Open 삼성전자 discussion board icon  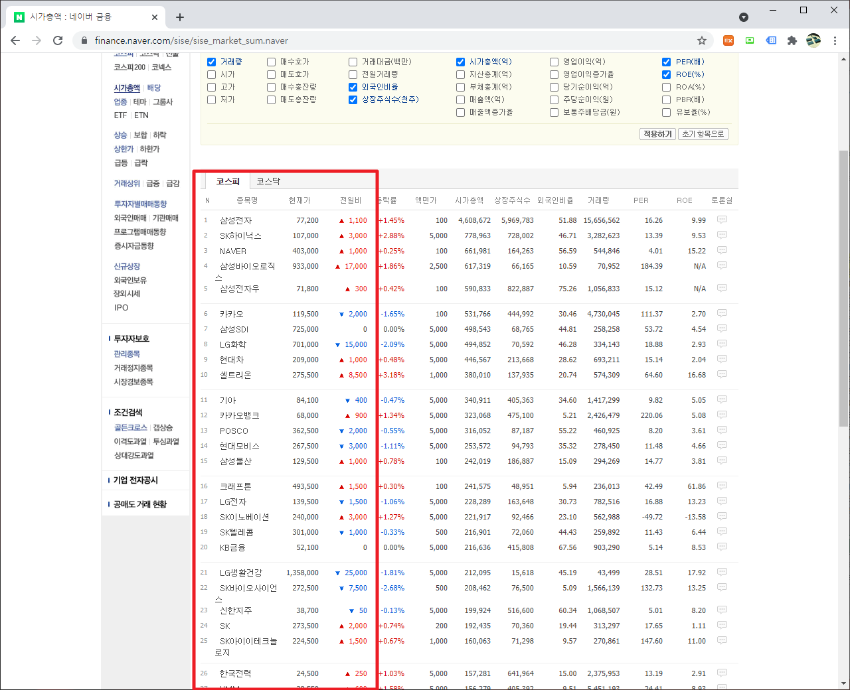point(722,220)
